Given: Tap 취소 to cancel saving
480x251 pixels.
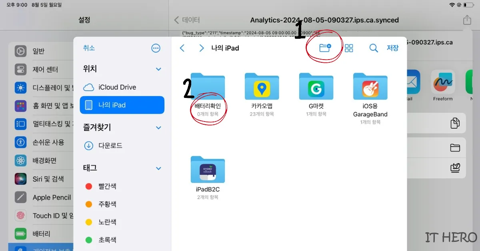Looking at the screenshot, I should click(89, 48).
